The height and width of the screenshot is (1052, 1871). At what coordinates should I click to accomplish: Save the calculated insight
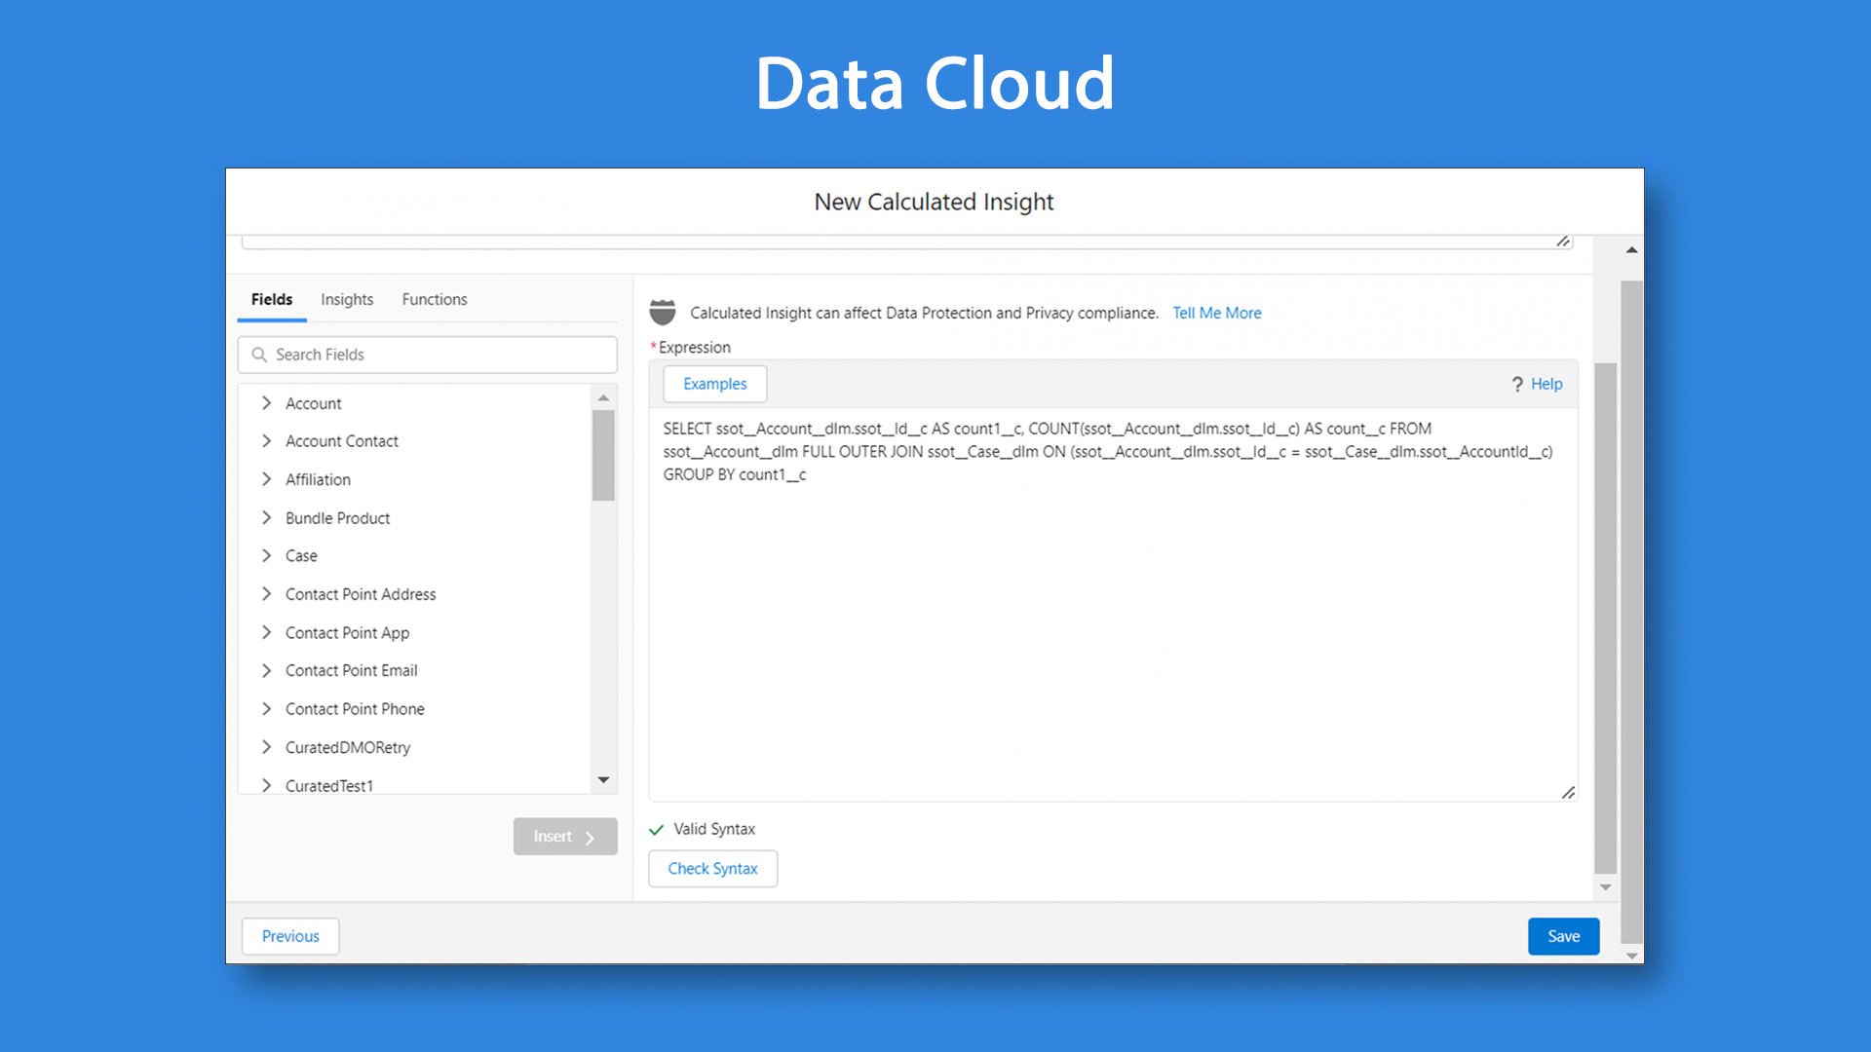pyautogui.click(x=1564, y=937)
